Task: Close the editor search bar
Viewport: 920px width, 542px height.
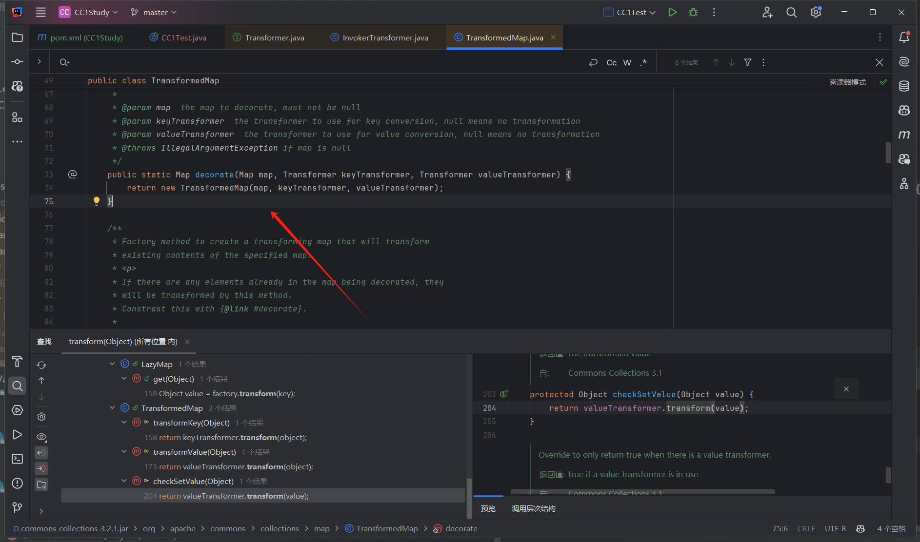Action: [x=880, y=62]
